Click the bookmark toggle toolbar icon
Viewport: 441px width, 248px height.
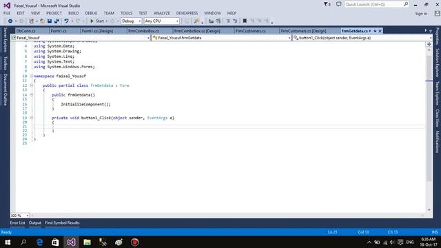pos(245,21)
